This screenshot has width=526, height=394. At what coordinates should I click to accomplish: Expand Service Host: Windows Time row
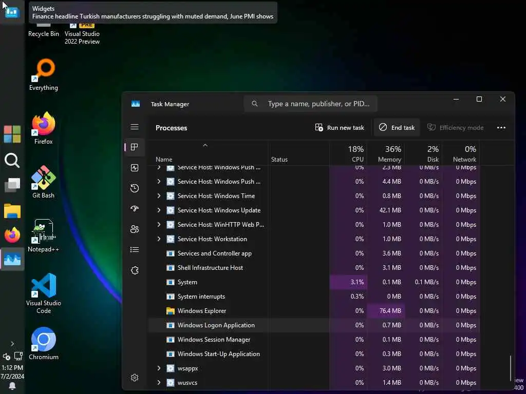[x=159, y=195]
